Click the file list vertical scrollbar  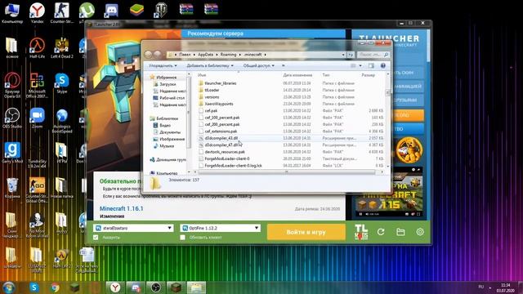click(x=387, y=92)
